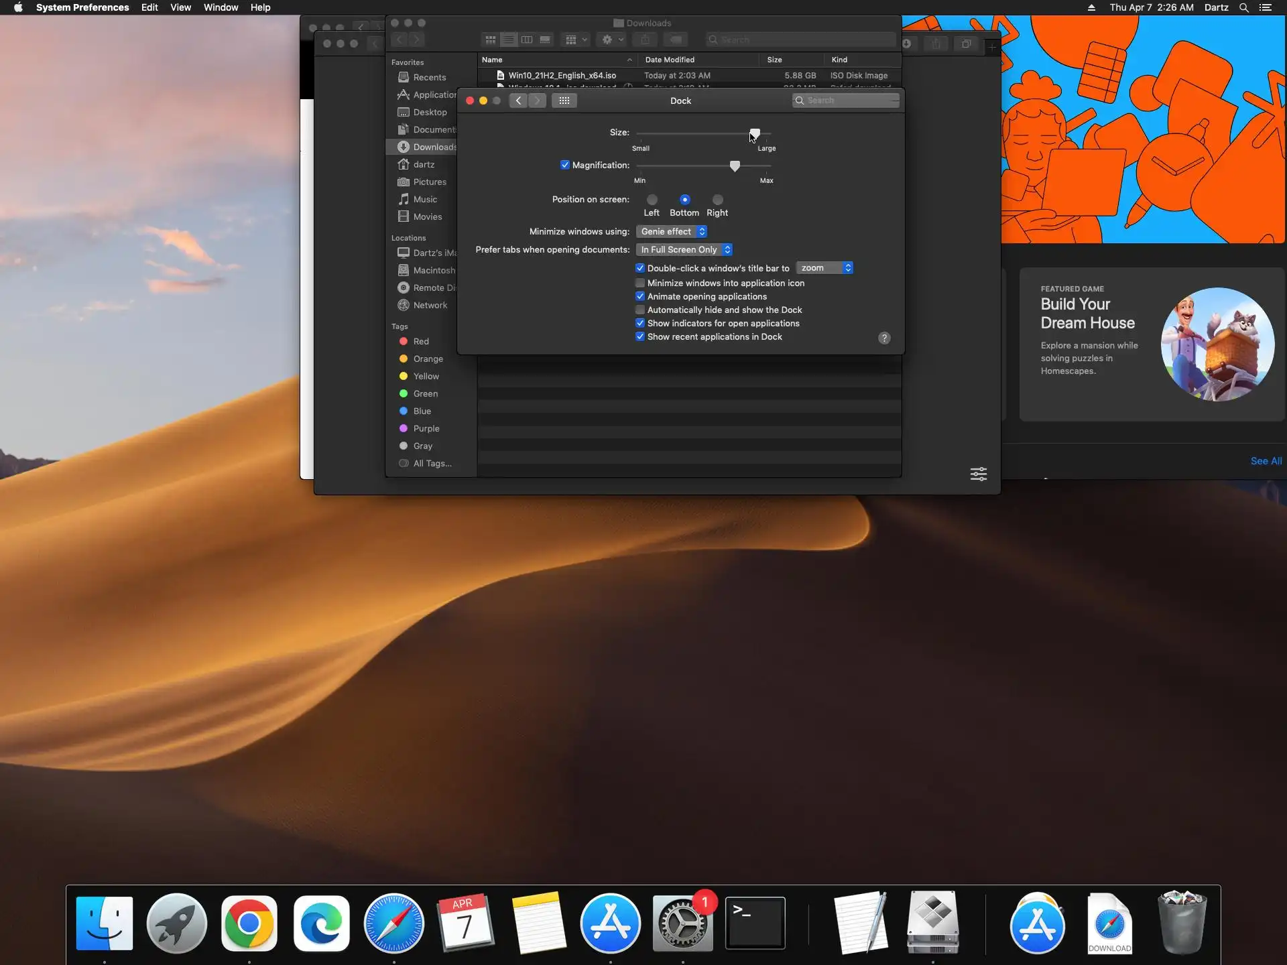Viewport: 1287px width, 965px height.
Task: Click the See All link
Action: click(x=1266, y=461)
